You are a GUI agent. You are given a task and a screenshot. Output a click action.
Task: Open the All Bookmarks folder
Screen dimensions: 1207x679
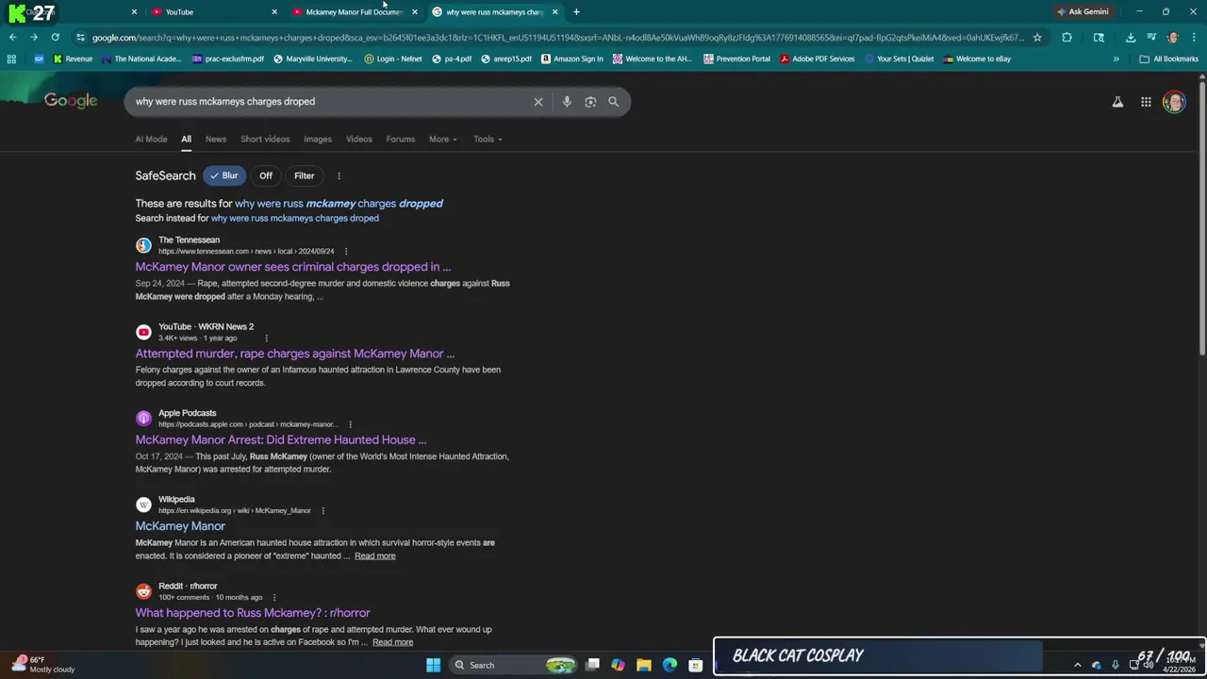(x=1169, y=59)
